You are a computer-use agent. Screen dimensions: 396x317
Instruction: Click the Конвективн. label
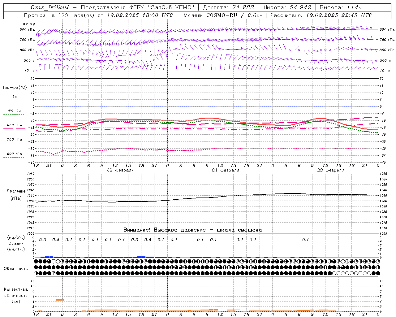[x=16, y=289]
